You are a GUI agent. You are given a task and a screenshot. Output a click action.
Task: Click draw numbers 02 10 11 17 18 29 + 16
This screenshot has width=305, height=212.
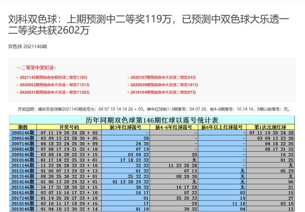(69, 204)
